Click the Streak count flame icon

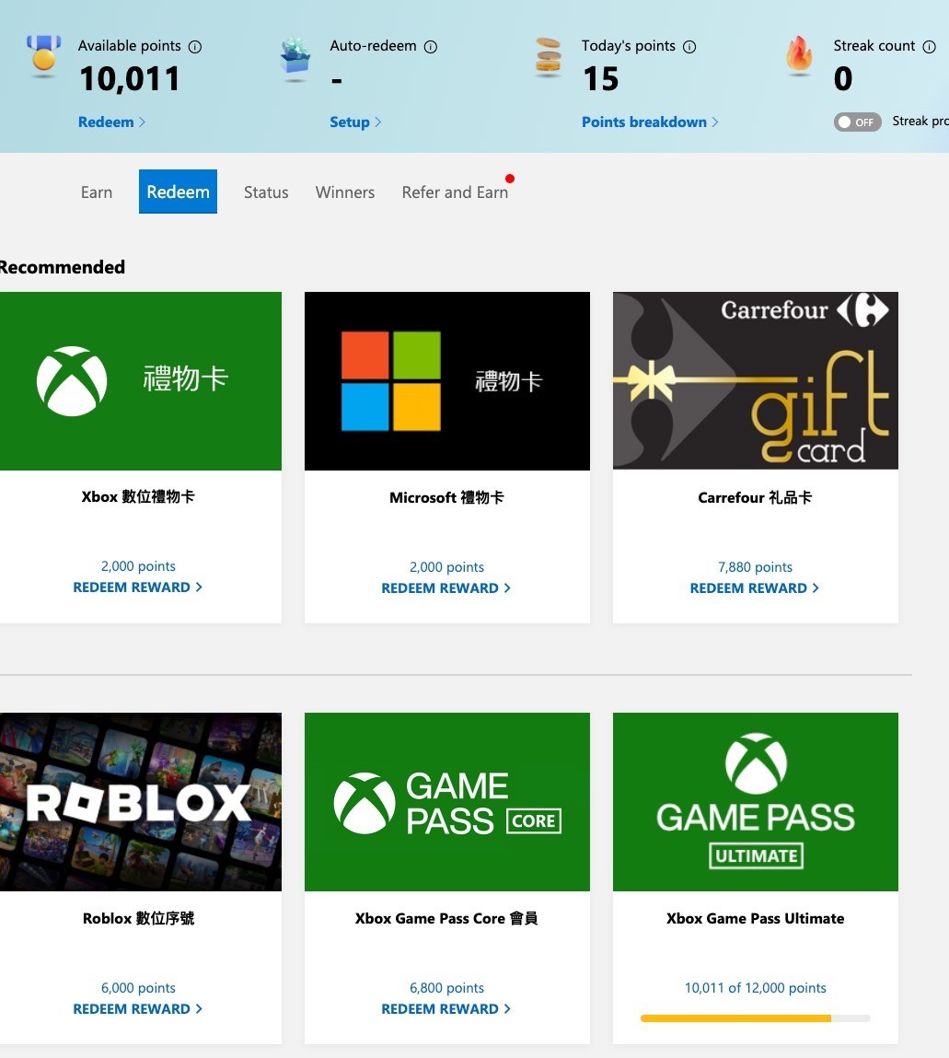coord(799,54)
